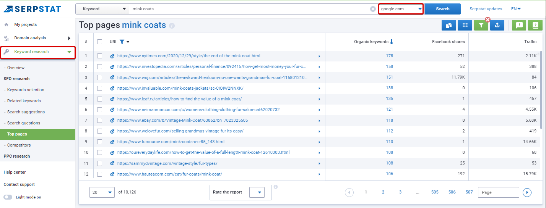Check the box for fursource.com row
546x208 pixels.
[100, 142]
